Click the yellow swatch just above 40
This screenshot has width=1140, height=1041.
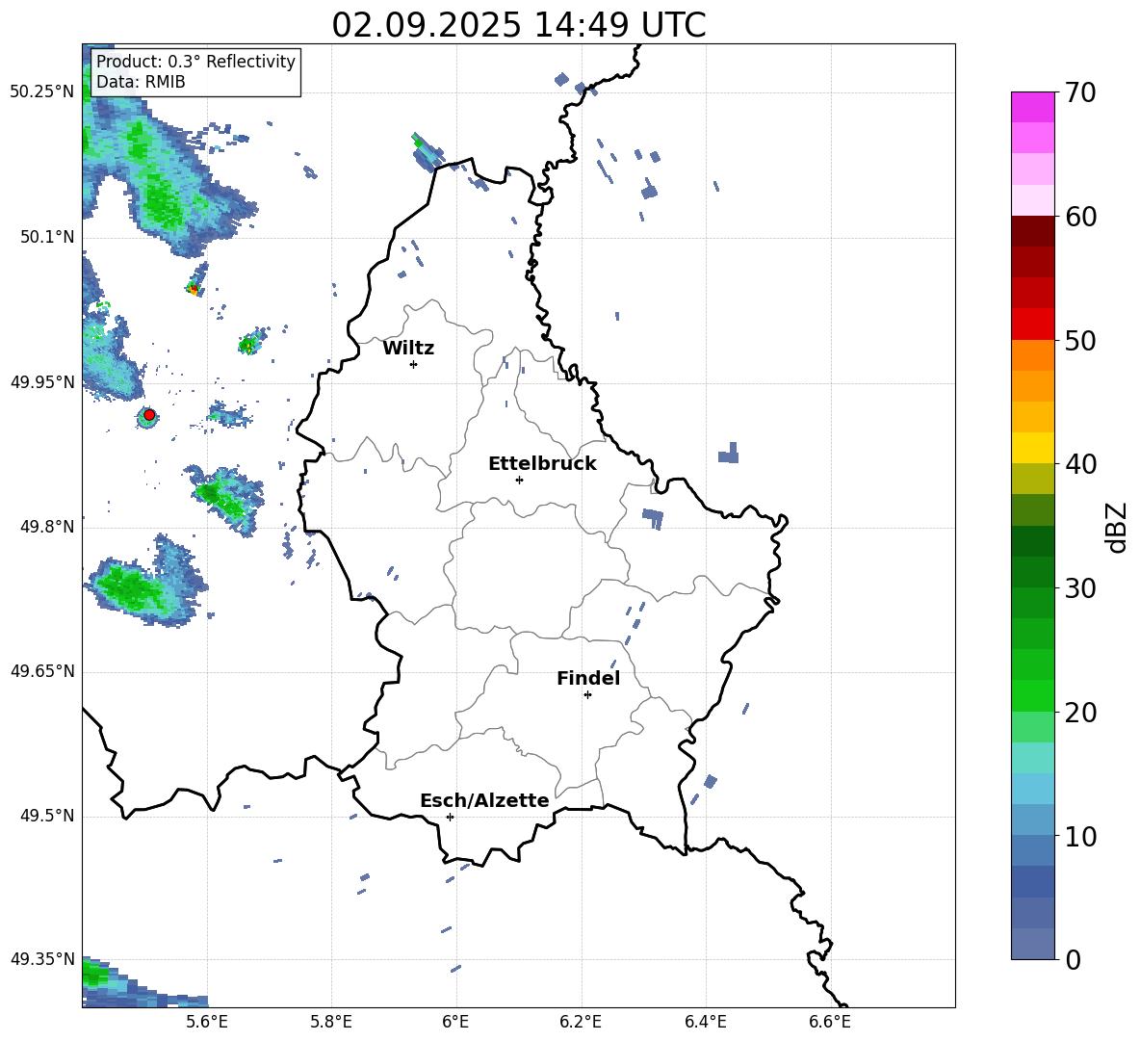click(1032, 448)
